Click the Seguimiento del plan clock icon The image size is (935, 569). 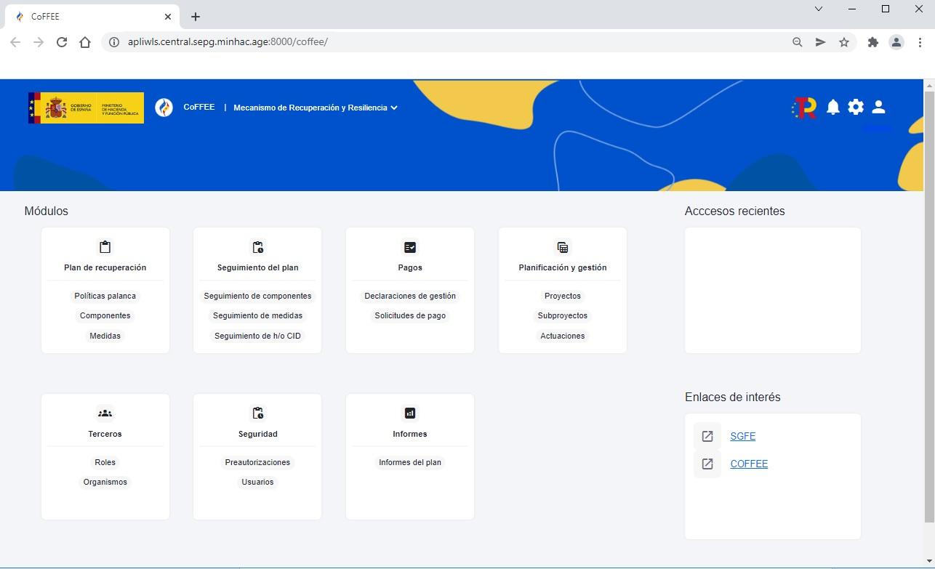pyautogui.click(x=257, y=246)
